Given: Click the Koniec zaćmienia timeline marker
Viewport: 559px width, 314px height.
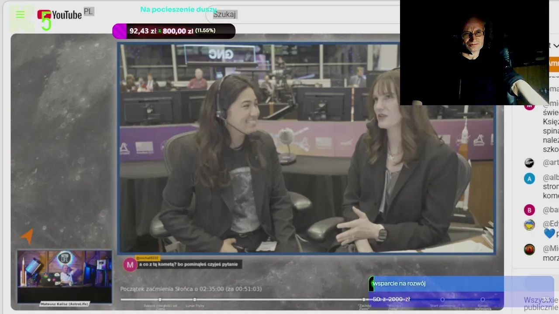Looking at the screenshot, I should point(483,300).
